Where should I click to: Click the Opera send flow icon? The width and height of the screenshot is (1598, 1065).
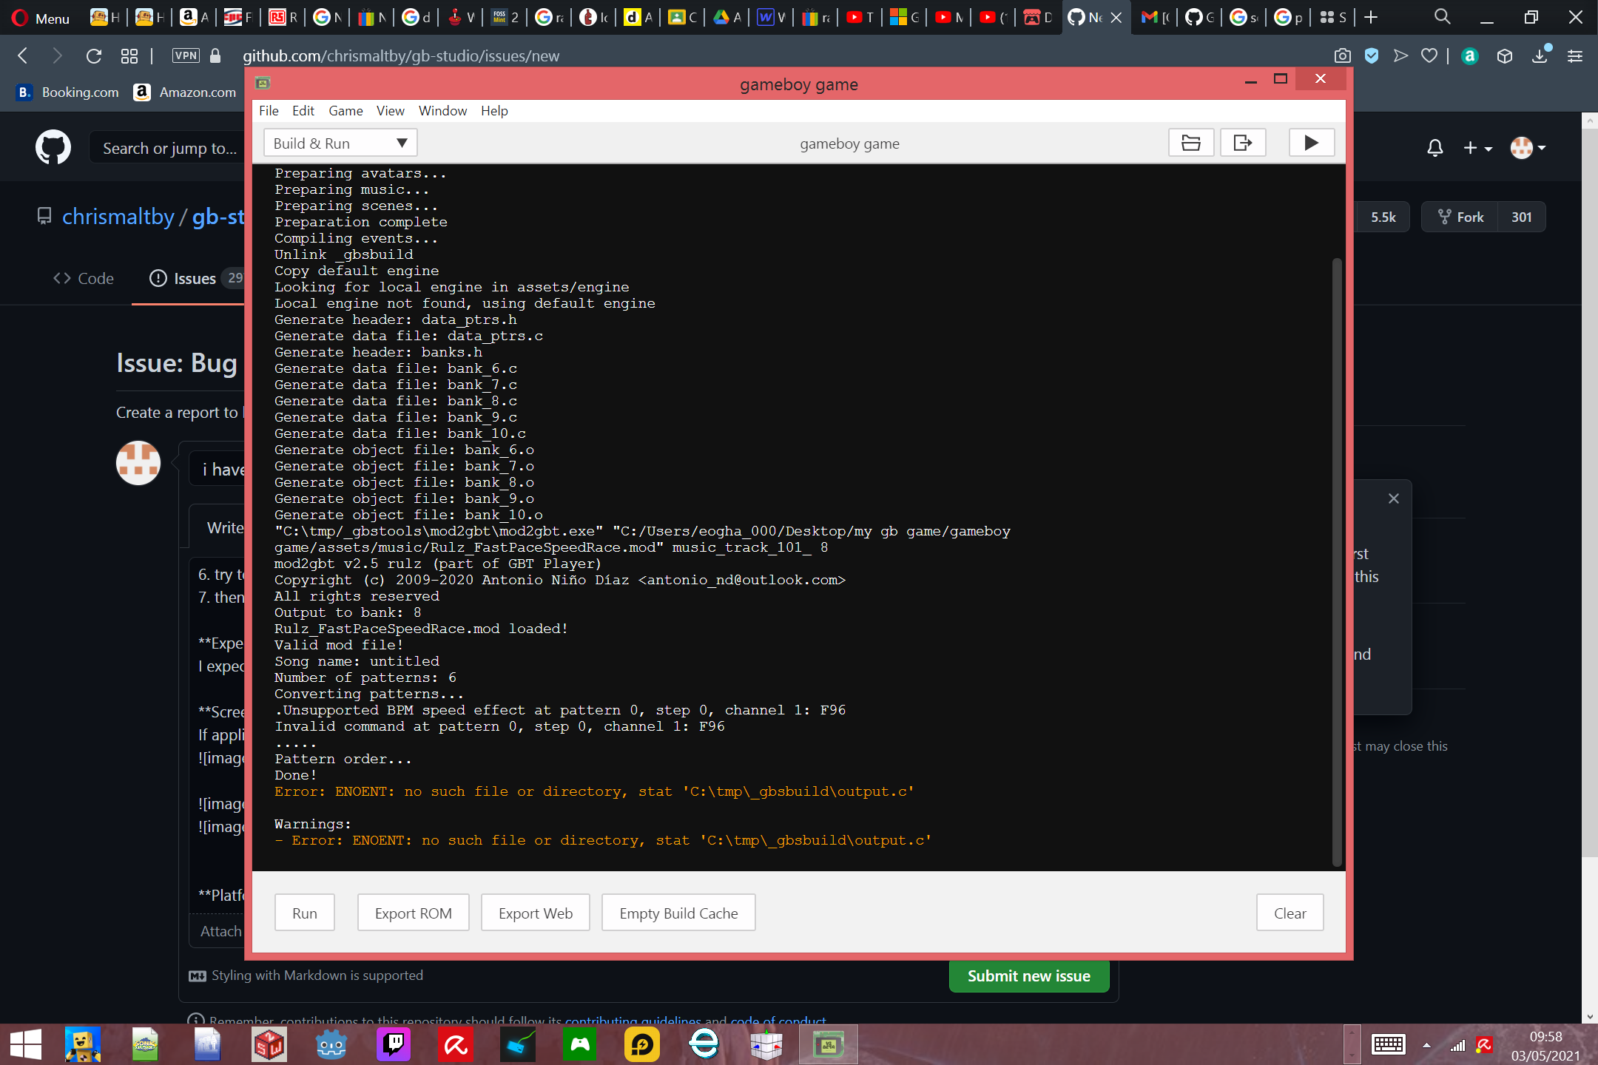pos(1400,55)
